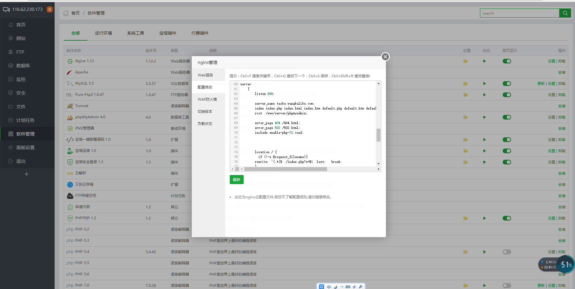Viewport: 575px width, 289px height.
Task: Switch to the 运行环境 tab
Action: [103, 33]
